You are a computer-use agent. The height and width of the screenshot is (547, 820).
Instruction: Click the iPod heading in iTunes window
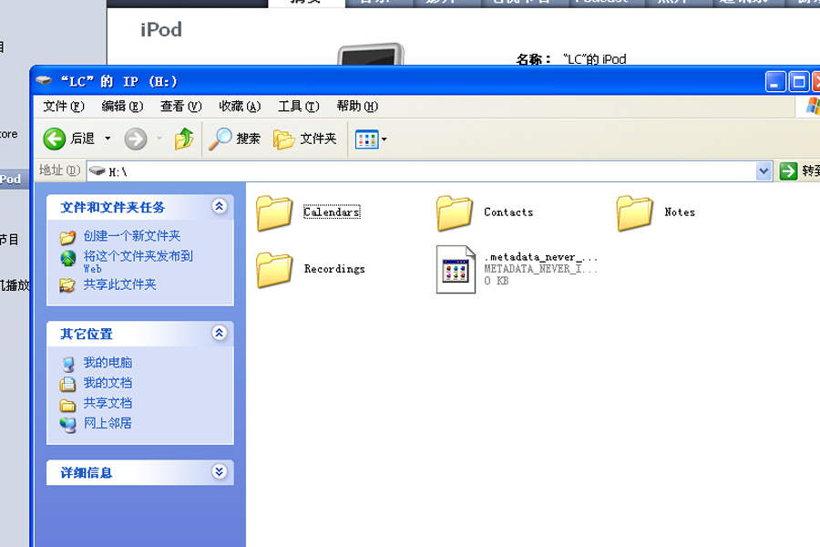(x=161, y=30)
